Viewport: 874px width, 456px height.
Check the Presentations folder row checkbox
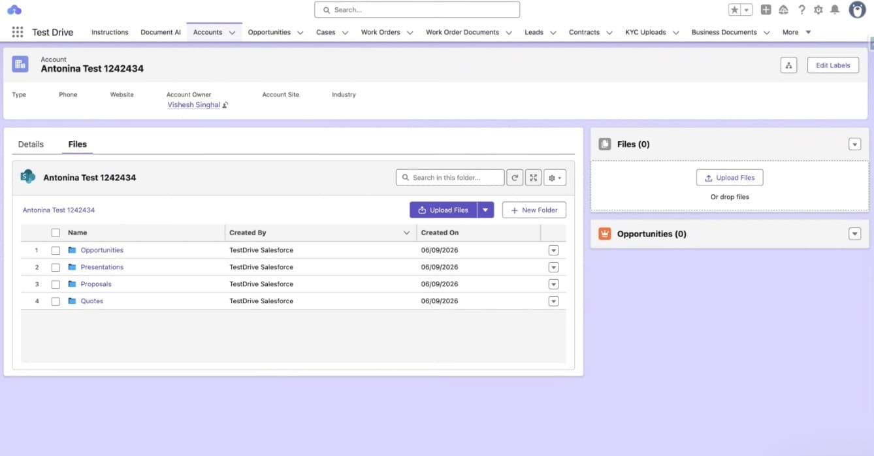[x=56, y=267]
